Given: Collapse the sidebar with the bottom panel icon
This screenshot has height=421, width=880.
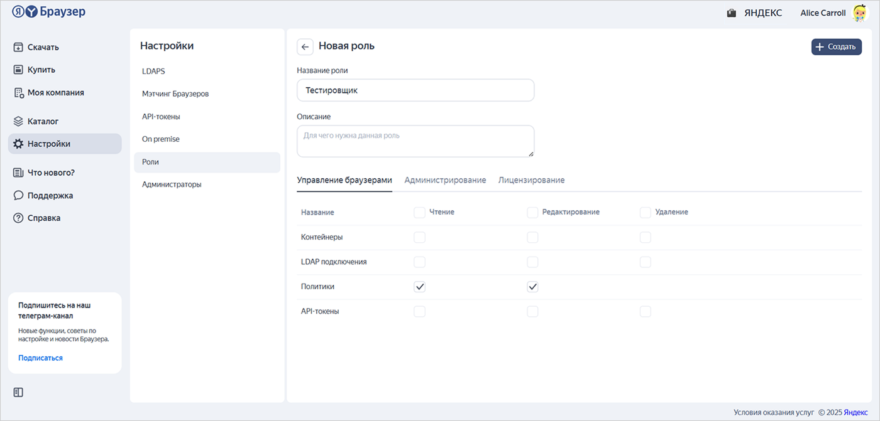Looking at the screenshot, I should 18,392.
